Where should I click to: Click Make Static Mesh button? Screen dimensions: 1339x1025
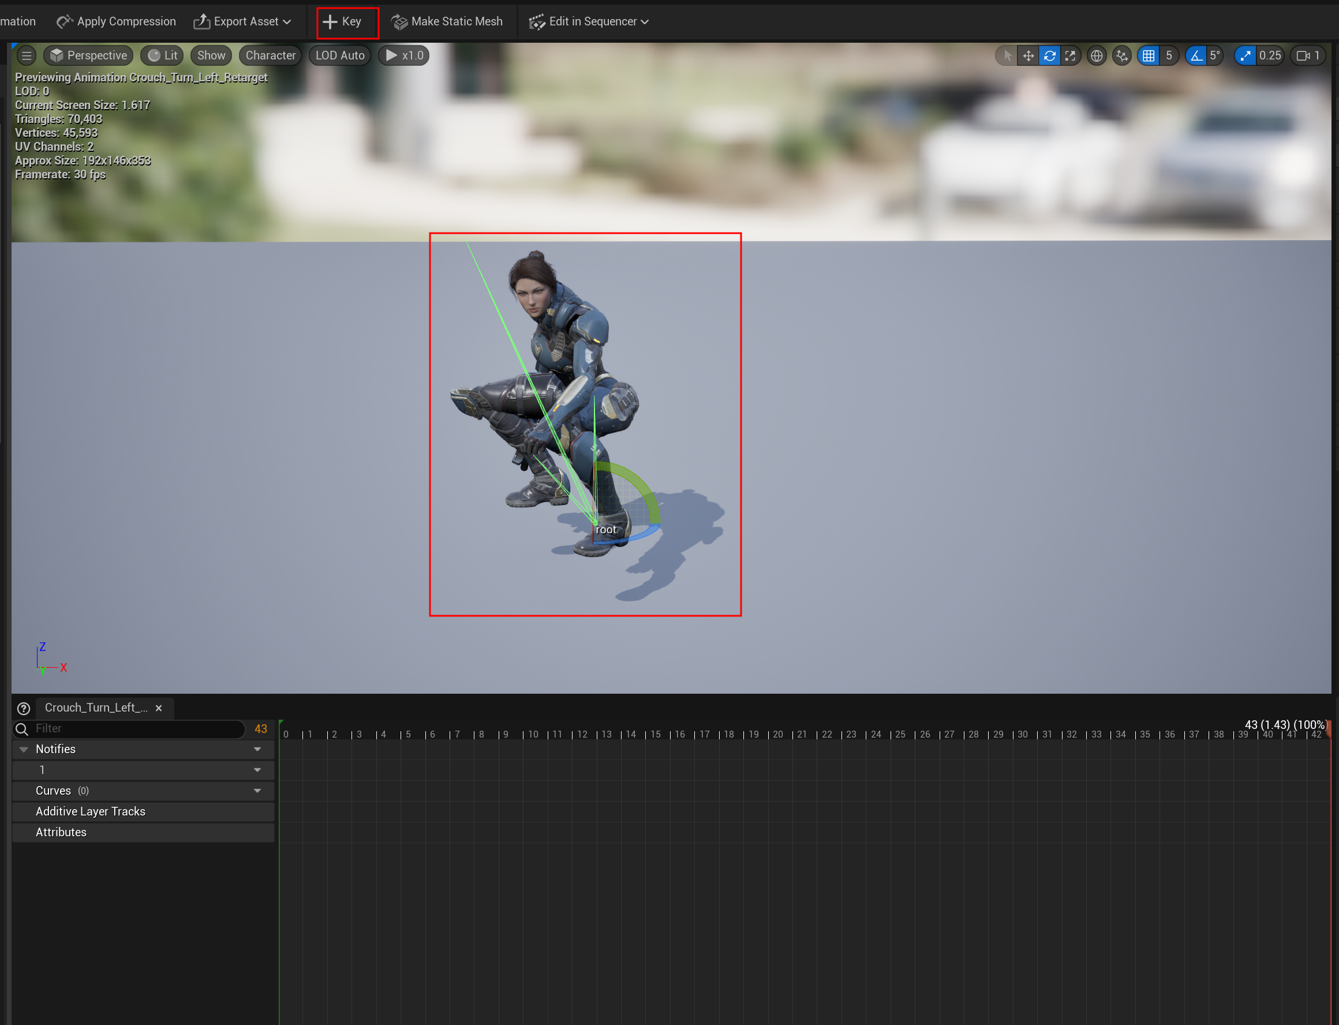pos(447,21)
